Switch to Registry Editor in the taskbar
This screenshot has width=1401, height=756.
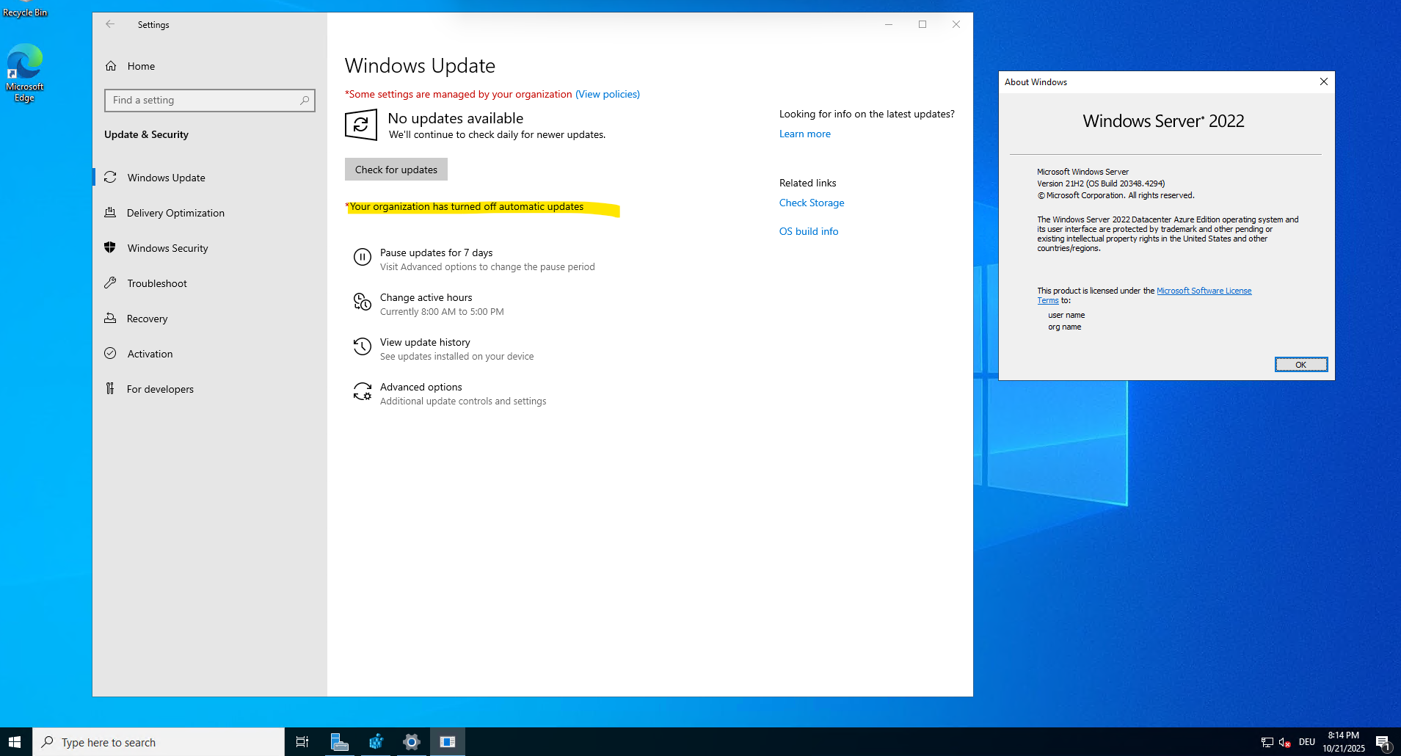point(376,742)
